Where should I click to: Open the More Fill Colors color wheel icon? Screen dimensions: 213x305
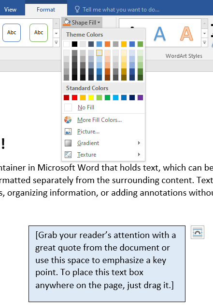[68, 120]
